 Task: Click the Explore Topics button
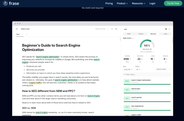(161, 69)
